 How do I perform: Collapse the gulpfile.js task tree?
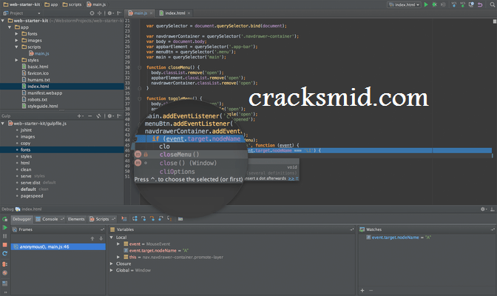(3, 124)
